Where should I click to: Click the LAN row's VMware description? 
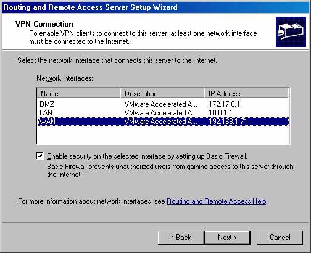click(160, 113)
